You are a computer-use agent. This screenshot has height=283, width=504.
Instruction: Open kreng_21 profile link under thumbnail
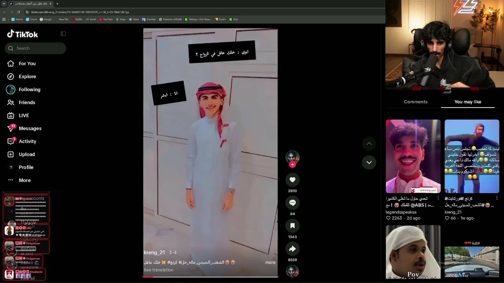453,212
